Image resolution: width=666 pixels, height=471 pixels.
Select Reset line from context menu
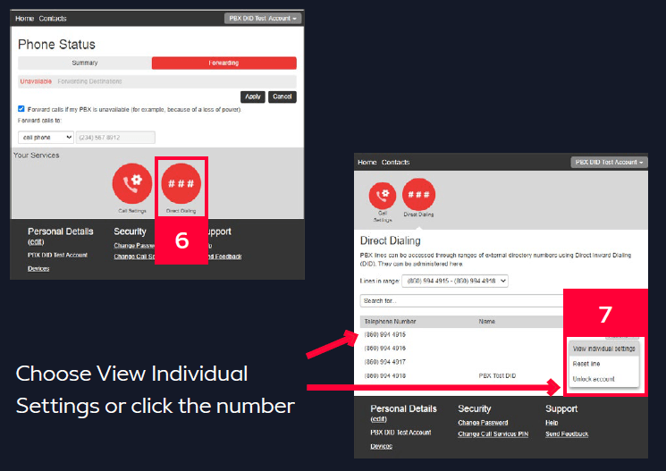pyautogui.click(x=586, y=364)
